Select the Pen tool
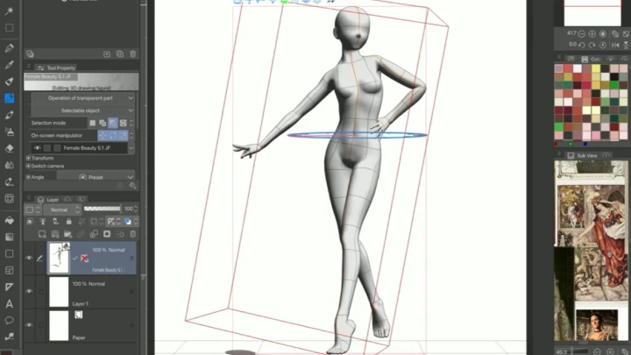The image size is (631, 355). (10, 48)
